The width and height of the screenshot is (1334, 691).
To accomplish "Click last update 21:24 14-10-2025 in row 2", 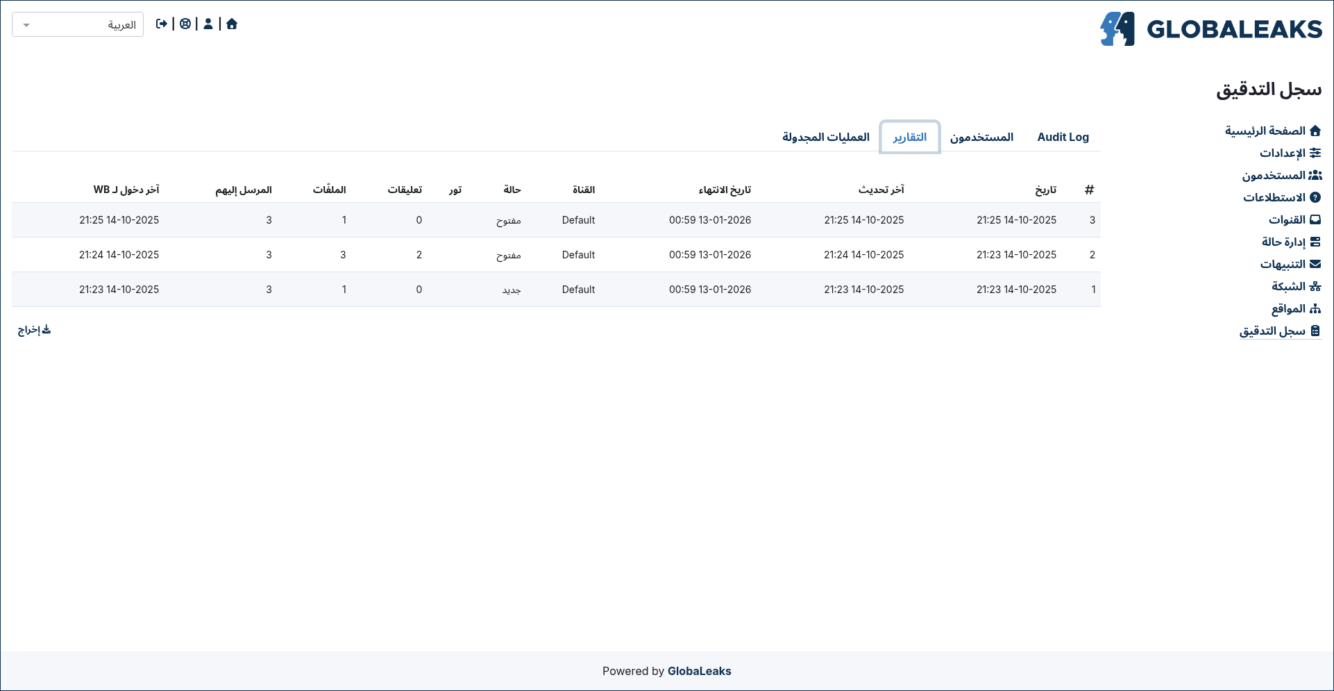I will point(864,255).
